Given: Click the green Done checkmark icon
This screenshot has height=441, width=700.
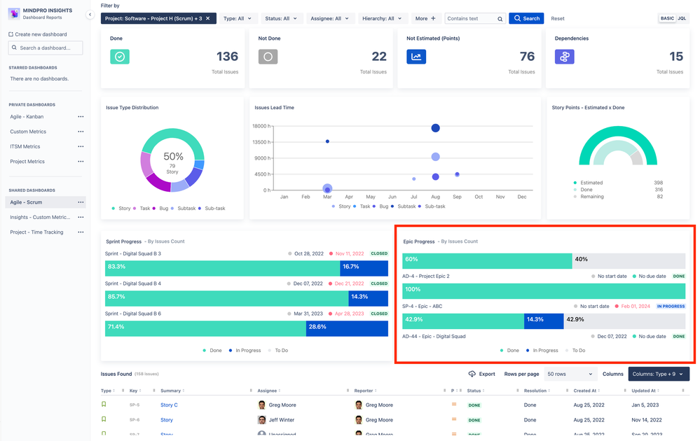Looking at the screenshot, I should (x=120, y=57).
